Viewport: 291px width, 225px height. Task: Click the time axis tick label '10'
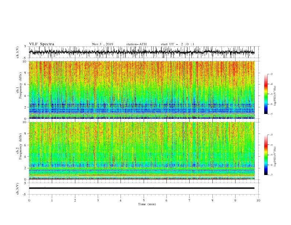(x=258, y=200)
